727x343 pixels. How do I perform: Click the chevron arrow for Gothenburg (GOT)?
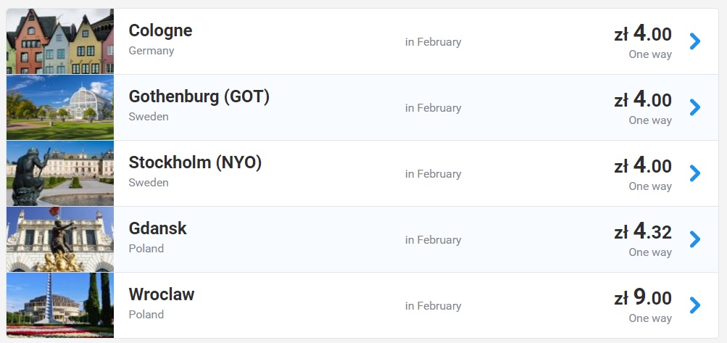pyautogui.click(x=694, y=107)
